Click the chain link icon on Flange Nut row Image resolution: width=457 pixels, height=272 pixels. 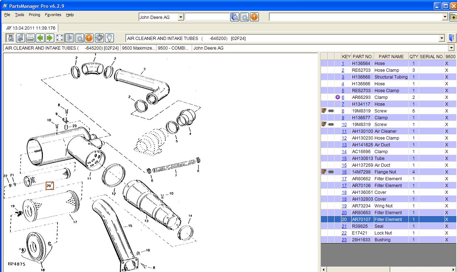tap(331, 172)
